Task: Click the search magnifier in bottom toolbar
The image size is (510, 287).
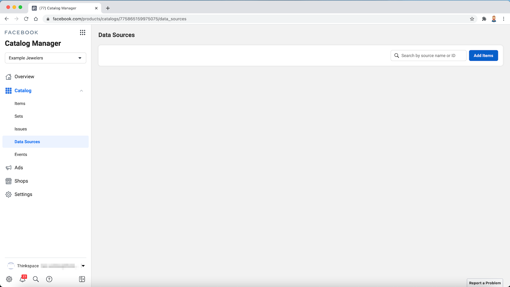Action: pyautogui.click(x=36, y=279)
